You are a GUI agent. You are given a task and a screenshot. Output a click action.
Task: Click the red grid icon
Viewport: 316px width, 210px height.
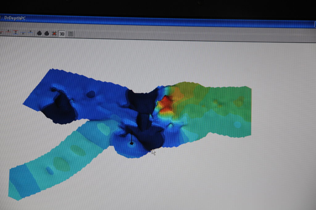pyautogui.click(x=54, y=33)
